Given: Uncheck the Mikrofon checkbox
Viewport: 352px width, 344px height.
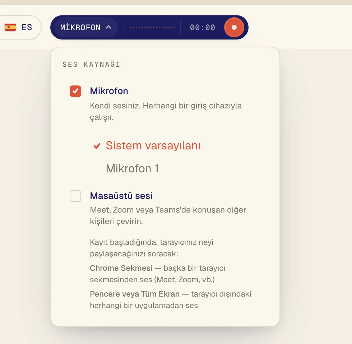Looking at the screenshot, I should [75, 91].
